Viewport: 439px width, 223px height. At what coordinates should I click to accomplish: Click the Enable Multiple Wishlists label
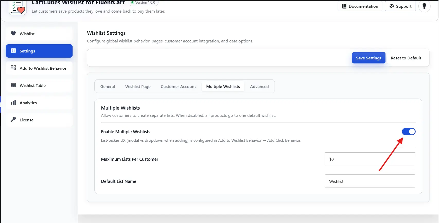pos(126,132)
